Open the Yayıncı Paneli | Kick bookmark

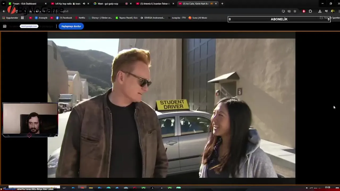point(127,18)
